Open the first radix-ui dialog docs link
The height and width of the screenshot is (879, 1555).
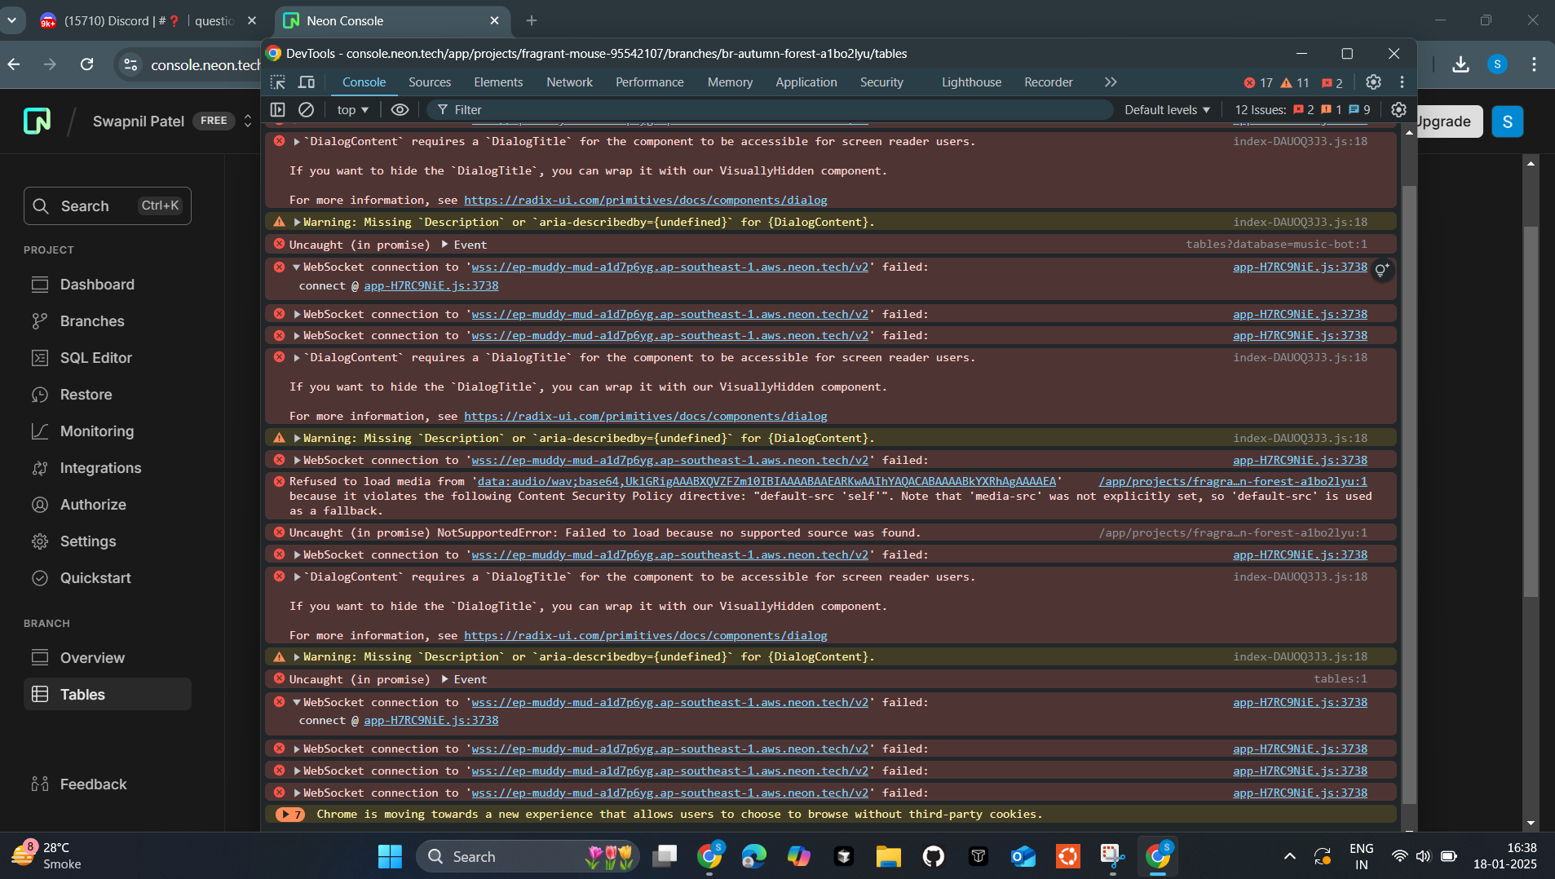(645, 201)
